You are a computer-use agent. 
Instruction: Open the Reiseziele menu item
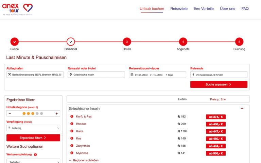coord(179,9)
